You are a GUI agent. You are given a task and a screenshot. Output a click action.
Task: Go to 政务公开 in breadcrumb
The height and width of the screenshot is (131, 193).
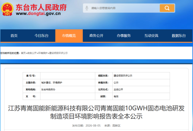[x=32, y=53]
